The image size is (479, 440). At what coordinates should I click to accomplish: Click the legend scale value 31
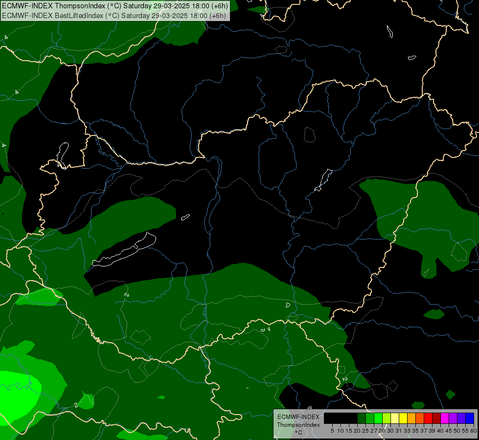click(399, 431)
